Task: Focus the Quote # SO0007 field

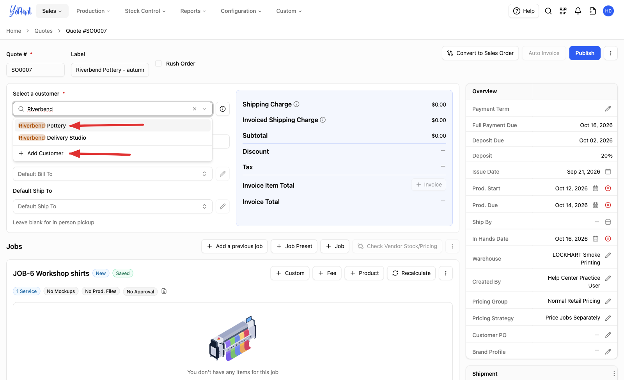Action: [x=35, y=70]
